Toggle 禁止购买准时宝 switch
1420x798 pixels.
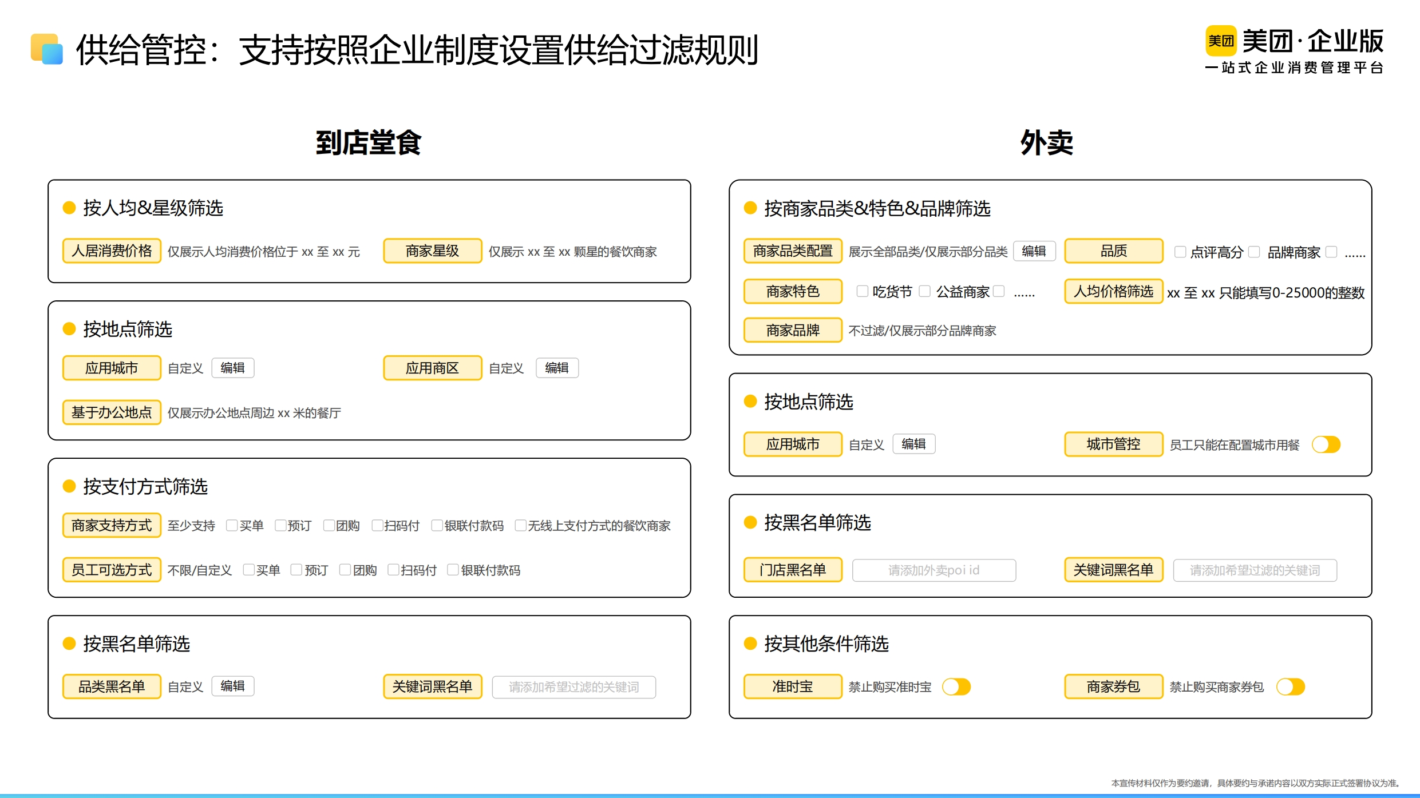[956, 686]
